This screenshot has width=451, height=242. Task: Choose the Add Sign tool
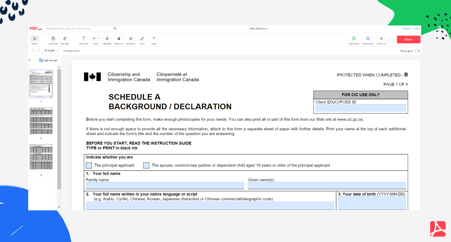click(x=65, y=39)
